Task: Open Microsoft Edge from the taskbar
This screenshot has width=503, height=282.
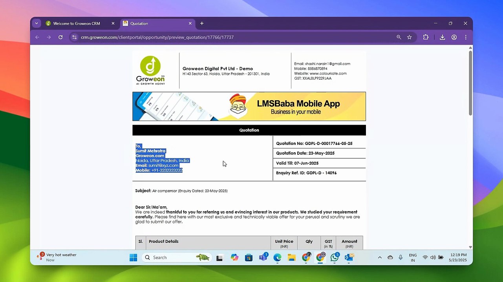Action: 278,257
